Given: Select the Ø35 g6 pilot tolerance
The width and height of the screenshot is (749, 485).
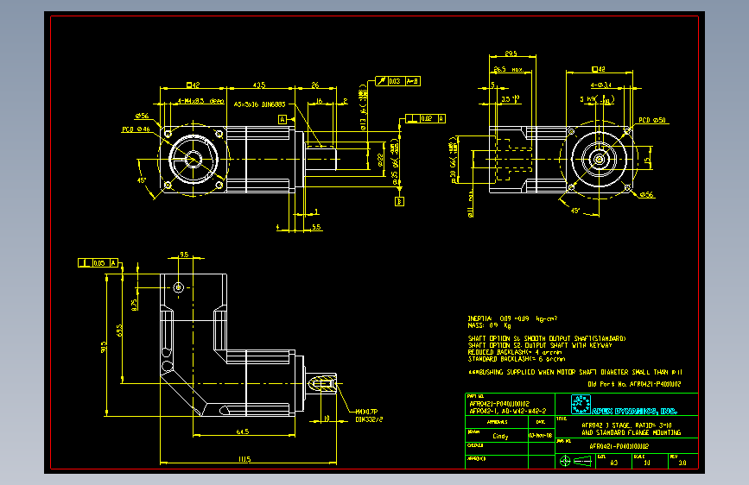Looking at the screenshot, I should coord(395,162).
